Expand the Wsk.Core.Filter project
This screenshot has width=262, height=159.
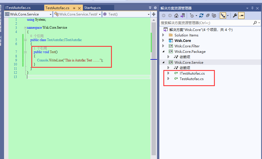coord(163,46)
